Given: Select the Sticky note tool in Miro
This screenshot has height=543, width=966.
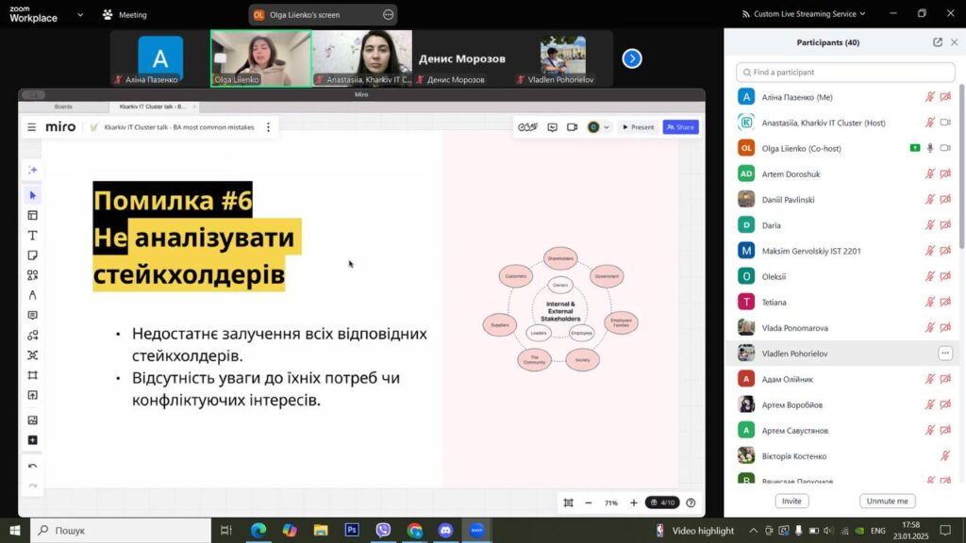Looking at the screenshot, I should pyautogui.click(x=33, y=255).
